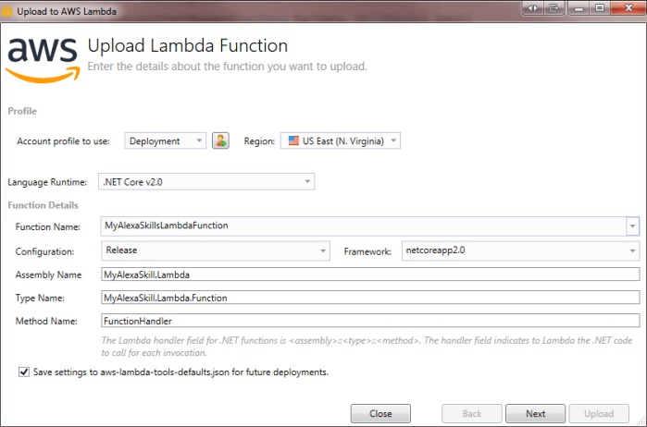Expand the Language Runtime dropdown
The width and height of the screenshot is (647, 427).
306,182
